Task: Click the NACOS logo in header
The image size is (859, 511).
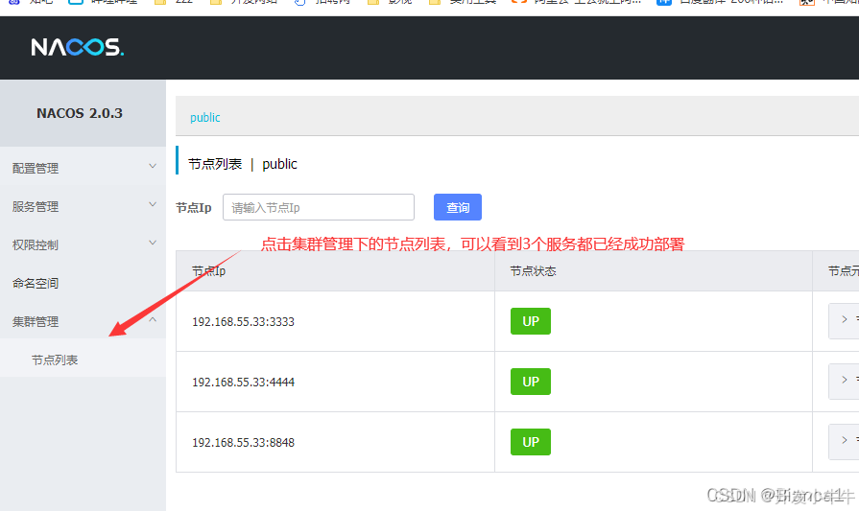Action: click(77, 47)
